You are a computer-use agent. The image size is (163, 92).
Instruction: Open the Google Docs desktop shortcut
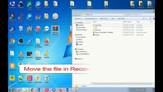pyautogui.click(x=30, y=42)
